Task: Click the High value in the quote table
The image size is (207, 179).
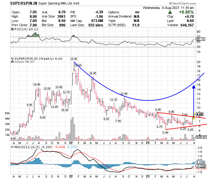Action: point(33,16)
